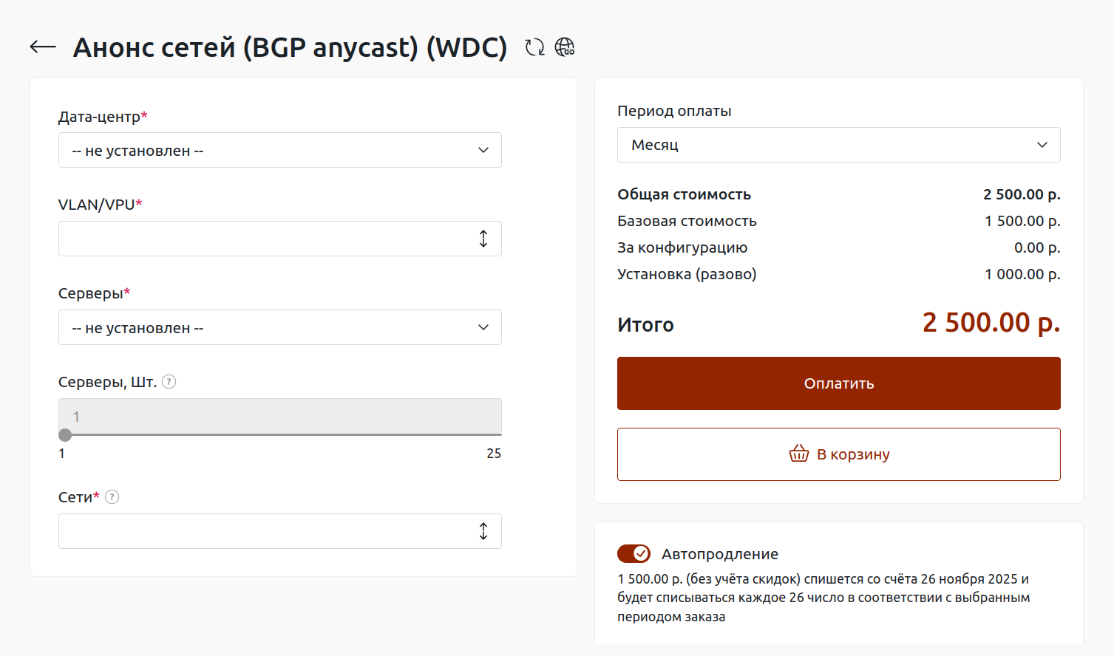Click the globe icon beside the title
The height and width of the screenshot is (656, 1114).
coord(565,47)
